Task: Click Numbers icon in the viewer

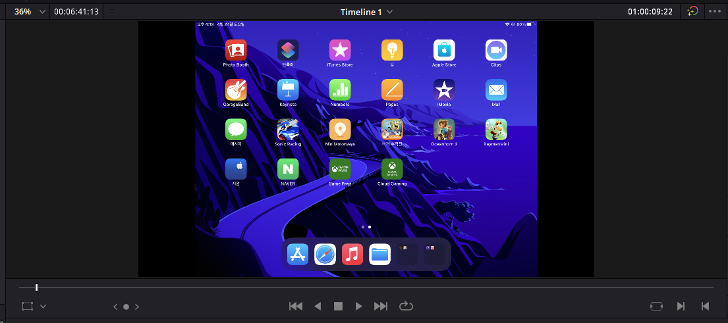Action: (340, 90)
